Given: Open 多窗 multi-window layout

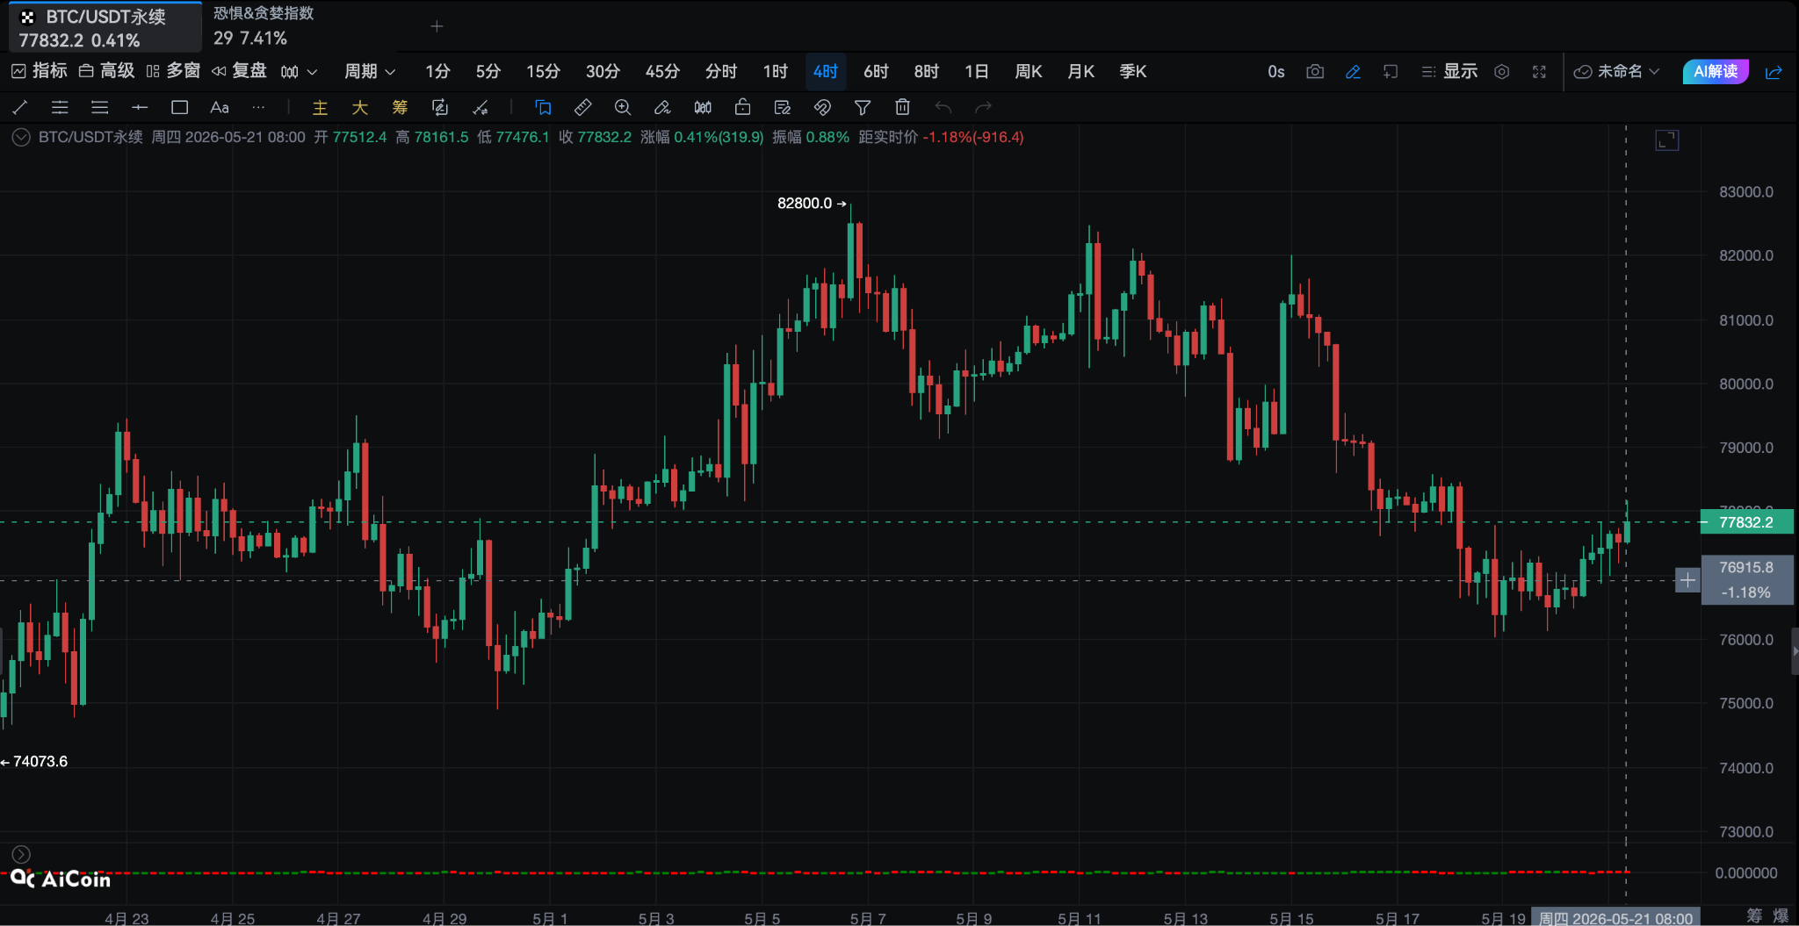Looking at the screenshot, I should click(173, 71).
